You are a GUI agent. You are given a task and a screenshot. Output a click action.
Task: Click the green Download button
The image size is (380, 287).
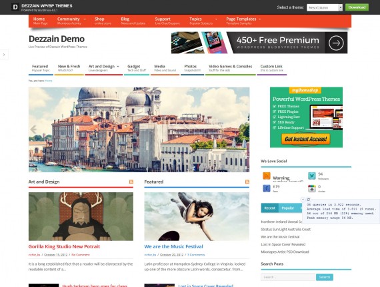(x=357, y=7)
